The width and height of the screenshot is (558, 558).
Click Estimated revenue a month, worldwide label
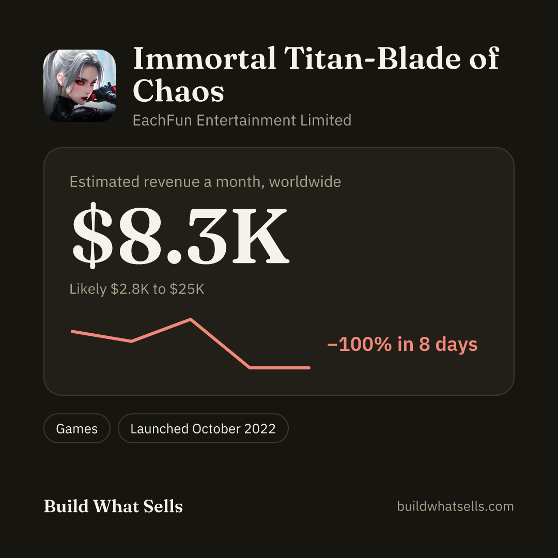(x=205, y=182)
